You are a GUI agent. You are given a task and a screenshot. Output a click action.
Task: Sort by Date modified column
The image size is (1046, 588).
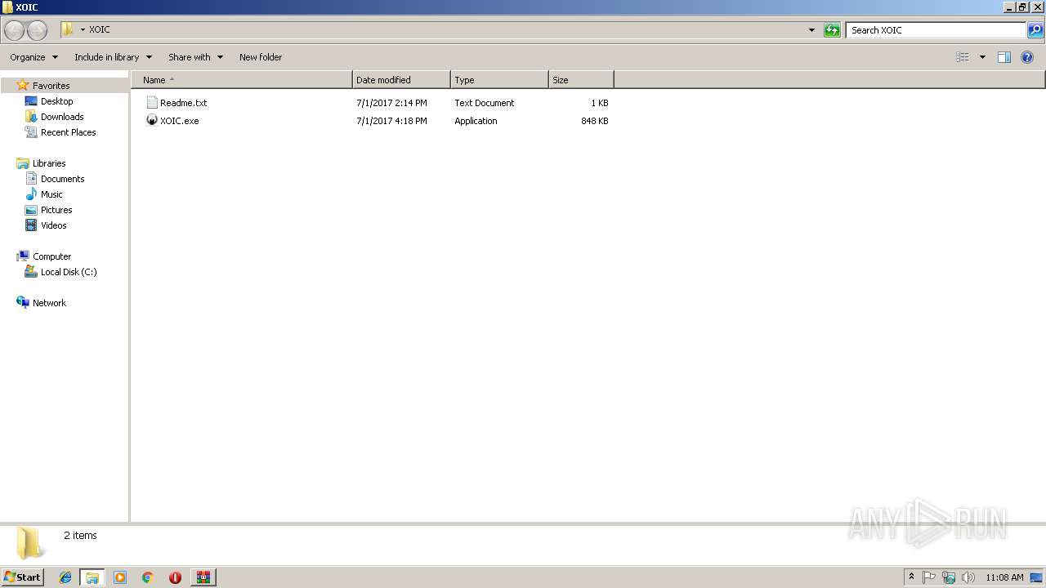[x=401, y=80]
